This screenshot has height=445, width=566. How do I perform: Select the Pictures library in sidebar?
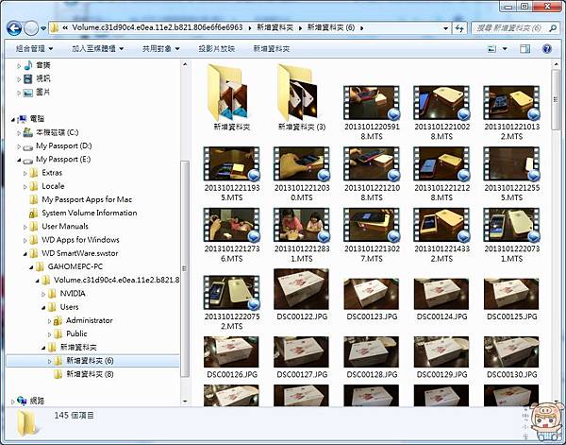pyautogui.click(x=37, y=93)
